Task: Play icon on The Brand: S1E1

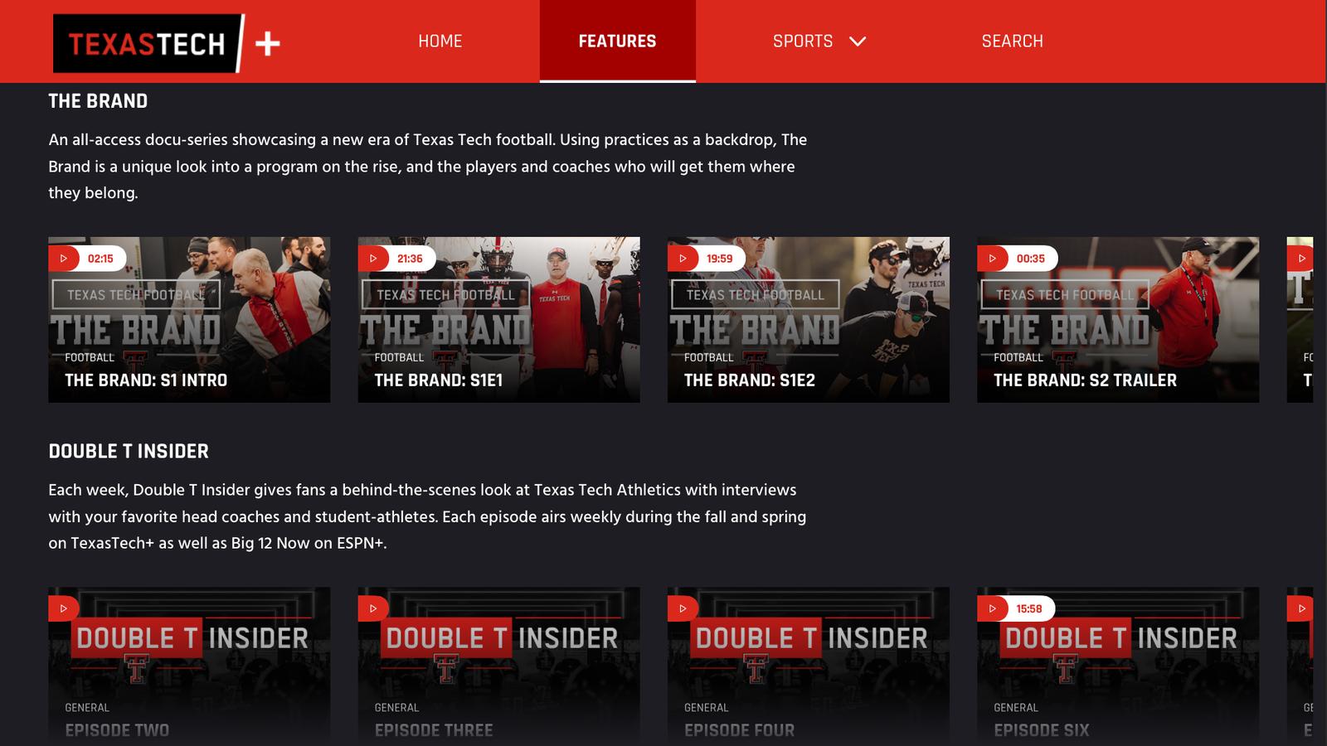Action: tap(373, 259)
